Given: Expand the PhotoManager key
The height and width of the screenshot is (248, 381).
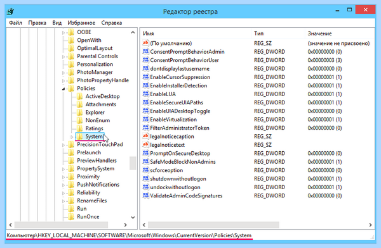Looking at the screenshot, I should tap(63, 73).
